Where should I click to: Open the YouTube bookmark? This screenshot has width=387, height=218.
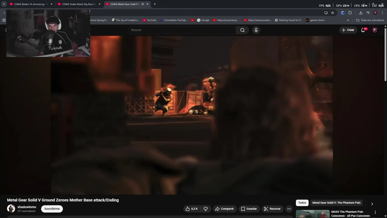click(x=150, y=20)
